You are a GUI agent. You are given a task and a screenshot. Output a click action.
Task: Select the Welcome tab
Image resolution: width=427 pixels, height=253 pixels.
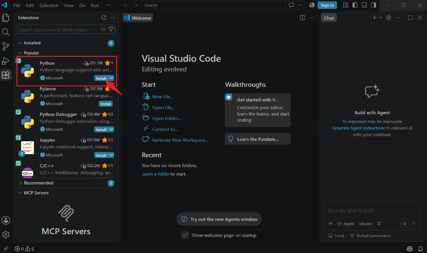[x=138, y=18]
